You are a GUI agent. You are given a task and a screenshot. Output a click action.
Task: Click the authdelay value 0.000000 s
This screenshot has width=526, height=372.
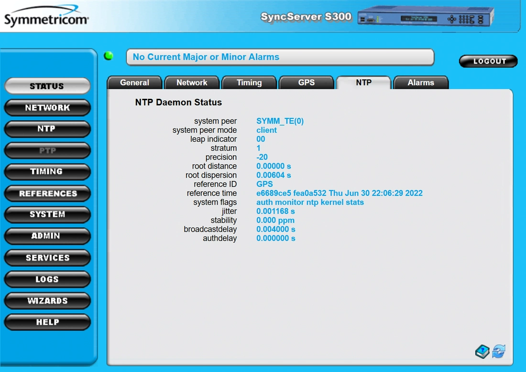[276, 239]
